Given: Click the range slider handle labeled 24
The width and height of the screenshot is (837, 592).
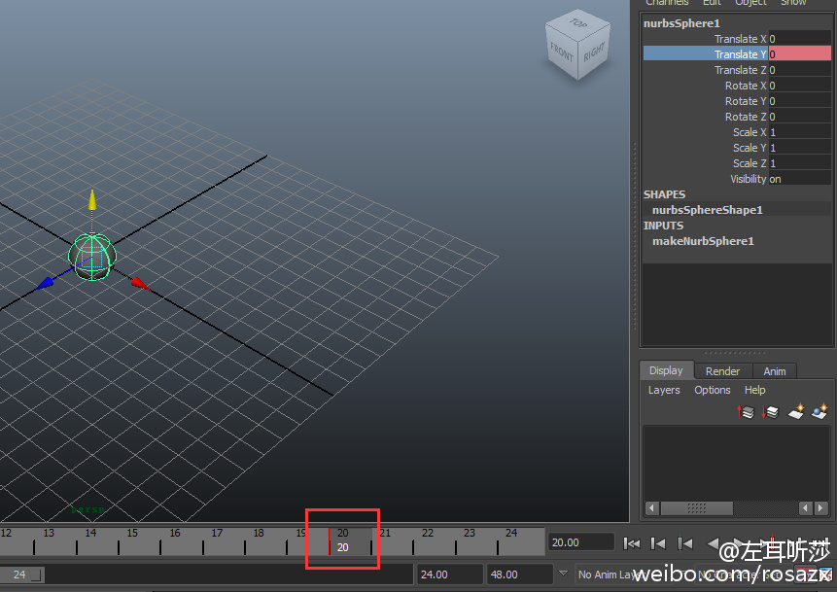Looking at the screenshot, I should 22,575.
